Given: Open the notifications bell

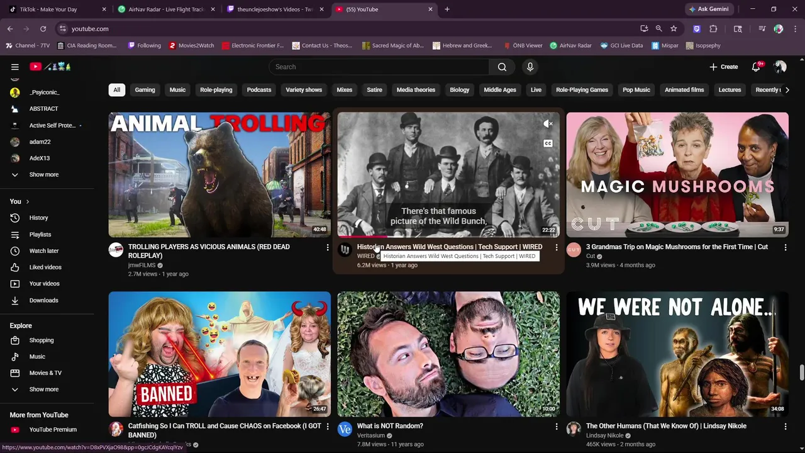Looking at the screenshot, I should pyautogui.click(x=757, y=67).
